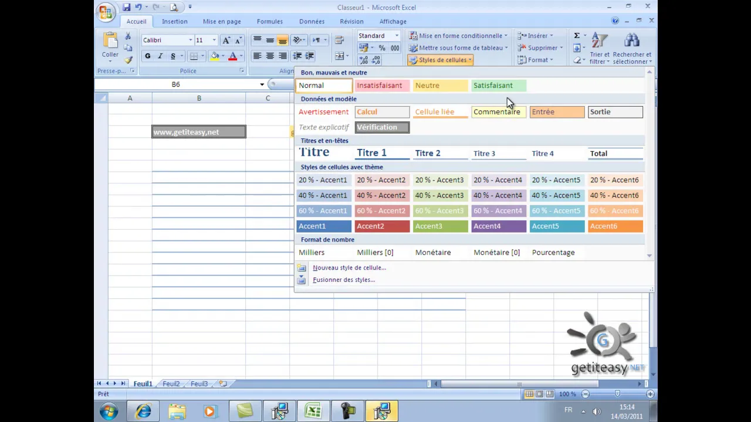The height and width of the screenshot is (422, 751).
Task: Cut the selection with the scissors icon
Action: [128, 36]
